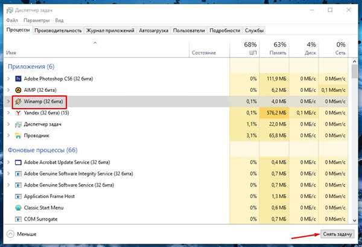This screenshot has height=247, width=362.
Task: Switch to the Журнал приложений tab
Action: (x=110, y=31)
